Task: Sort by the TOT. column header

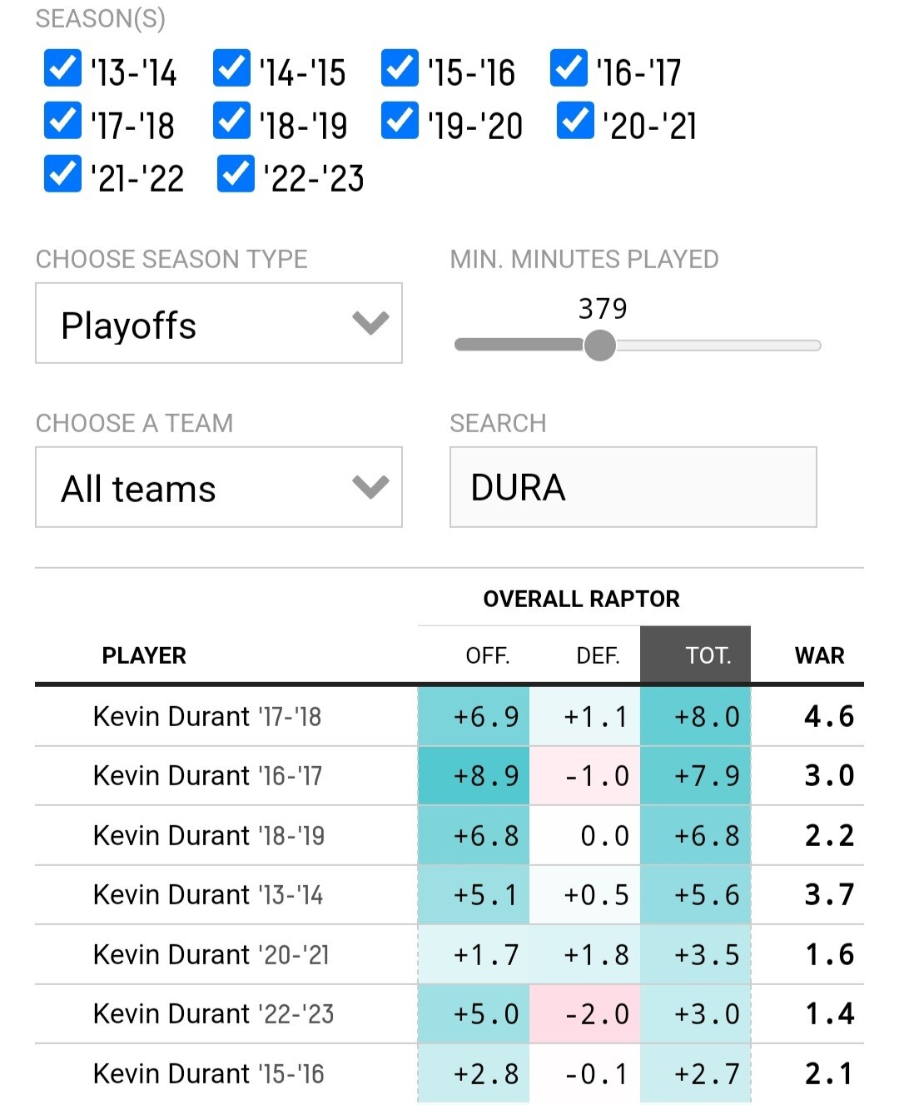Action: [x=708, y=656]
